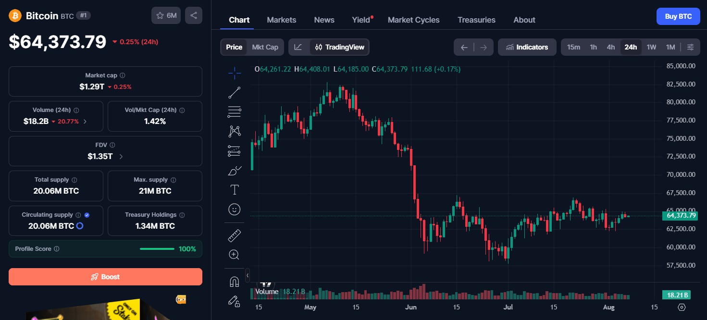
Task: Redo with the right arrow button
Action: click(484, 47)
